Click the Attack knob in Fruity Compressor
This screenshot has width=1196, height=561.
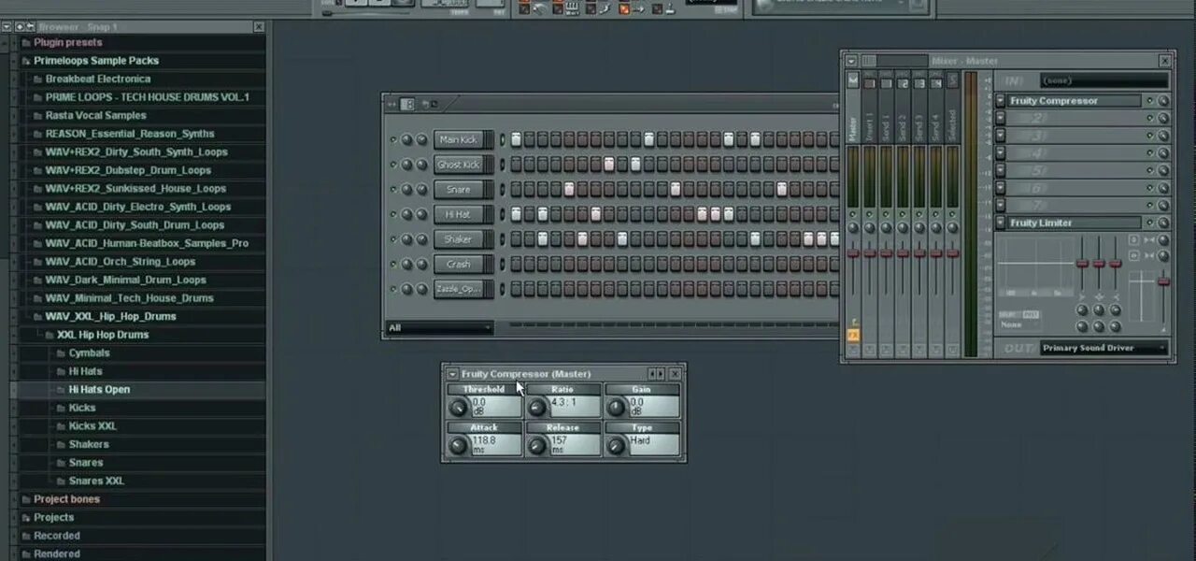point(458,446)
